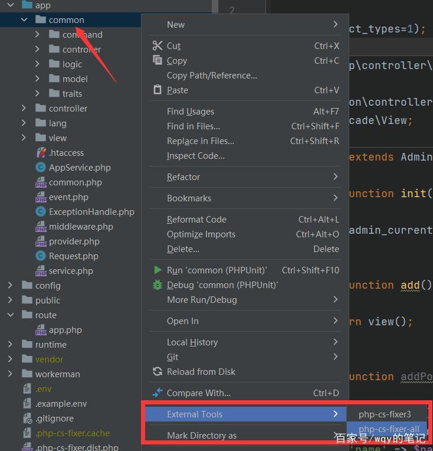433x451 pixels.
Task: Click the common.php PHP file icon
Action: click(41, 182)
